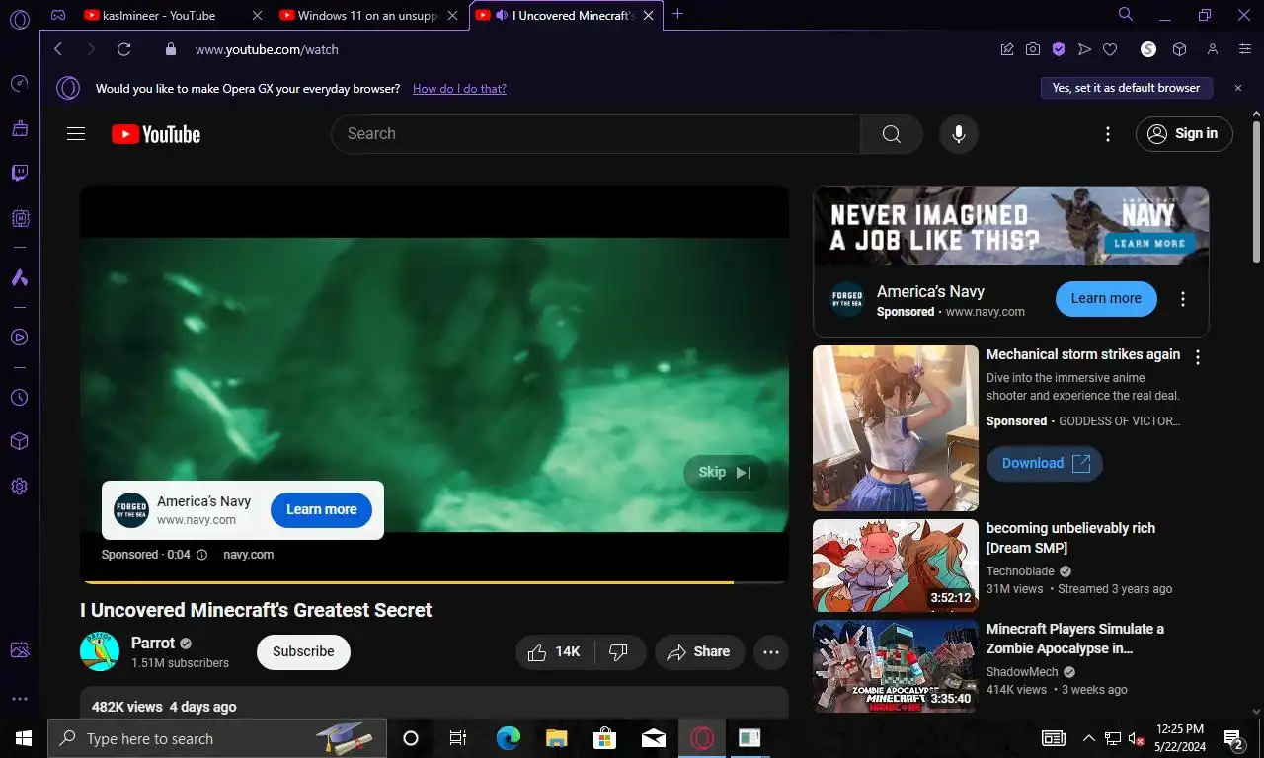1264x758 pixels.
Task: Click the Pinboards pin icon in address bar
Action: 1006,49
